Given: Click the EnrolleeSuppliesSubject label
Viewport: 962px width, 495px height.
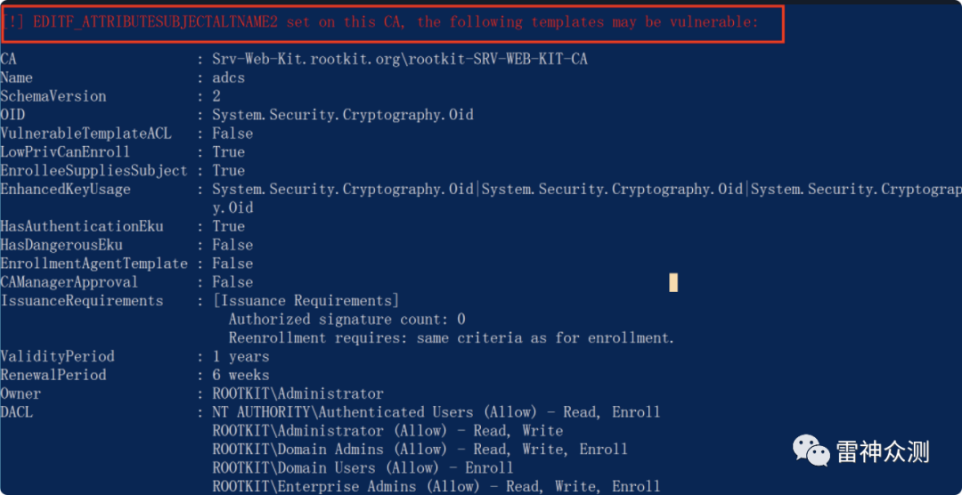Looking at the screenshot, I should (94, 171).
